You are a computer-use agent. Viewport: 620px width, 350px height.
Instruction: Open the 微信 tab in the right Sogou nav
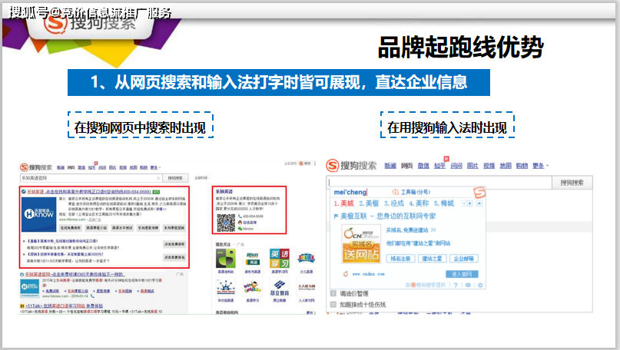pyautogui.click(x=423, y=166)
